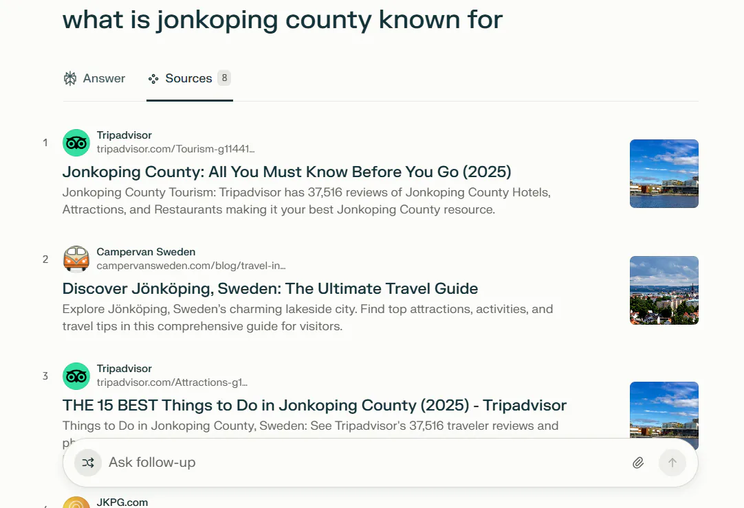Click the Perplexity Answer tab icon
The image size is (744, 508).
70,78
